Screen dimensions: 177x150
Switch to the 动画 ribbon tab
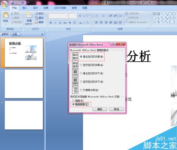(x=46, y=8)
